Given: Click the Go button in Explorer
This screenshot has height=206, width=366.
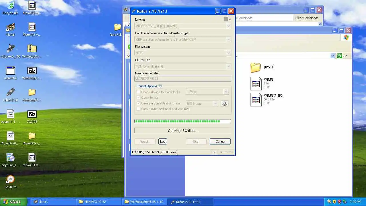Looking at the screenshot, I should pos(343,56).
